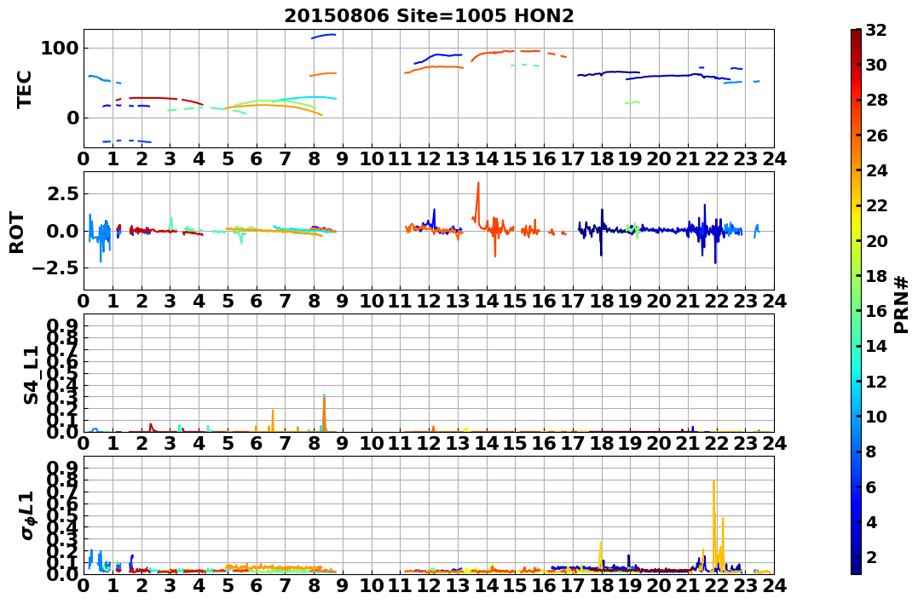Select the "28" tick on the colorbar
Viewport: 918px width, 604px height.
(876, 100)
